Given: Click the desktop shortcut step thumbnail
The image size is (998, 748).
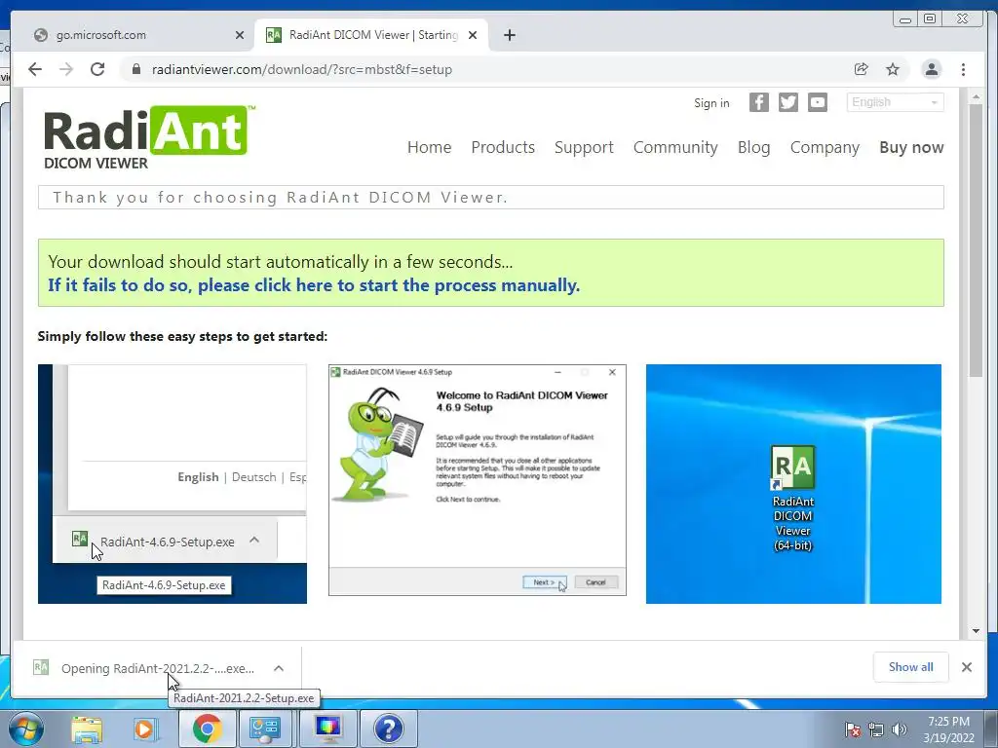Looking at the screenshot, I should [x=793, y=483].
